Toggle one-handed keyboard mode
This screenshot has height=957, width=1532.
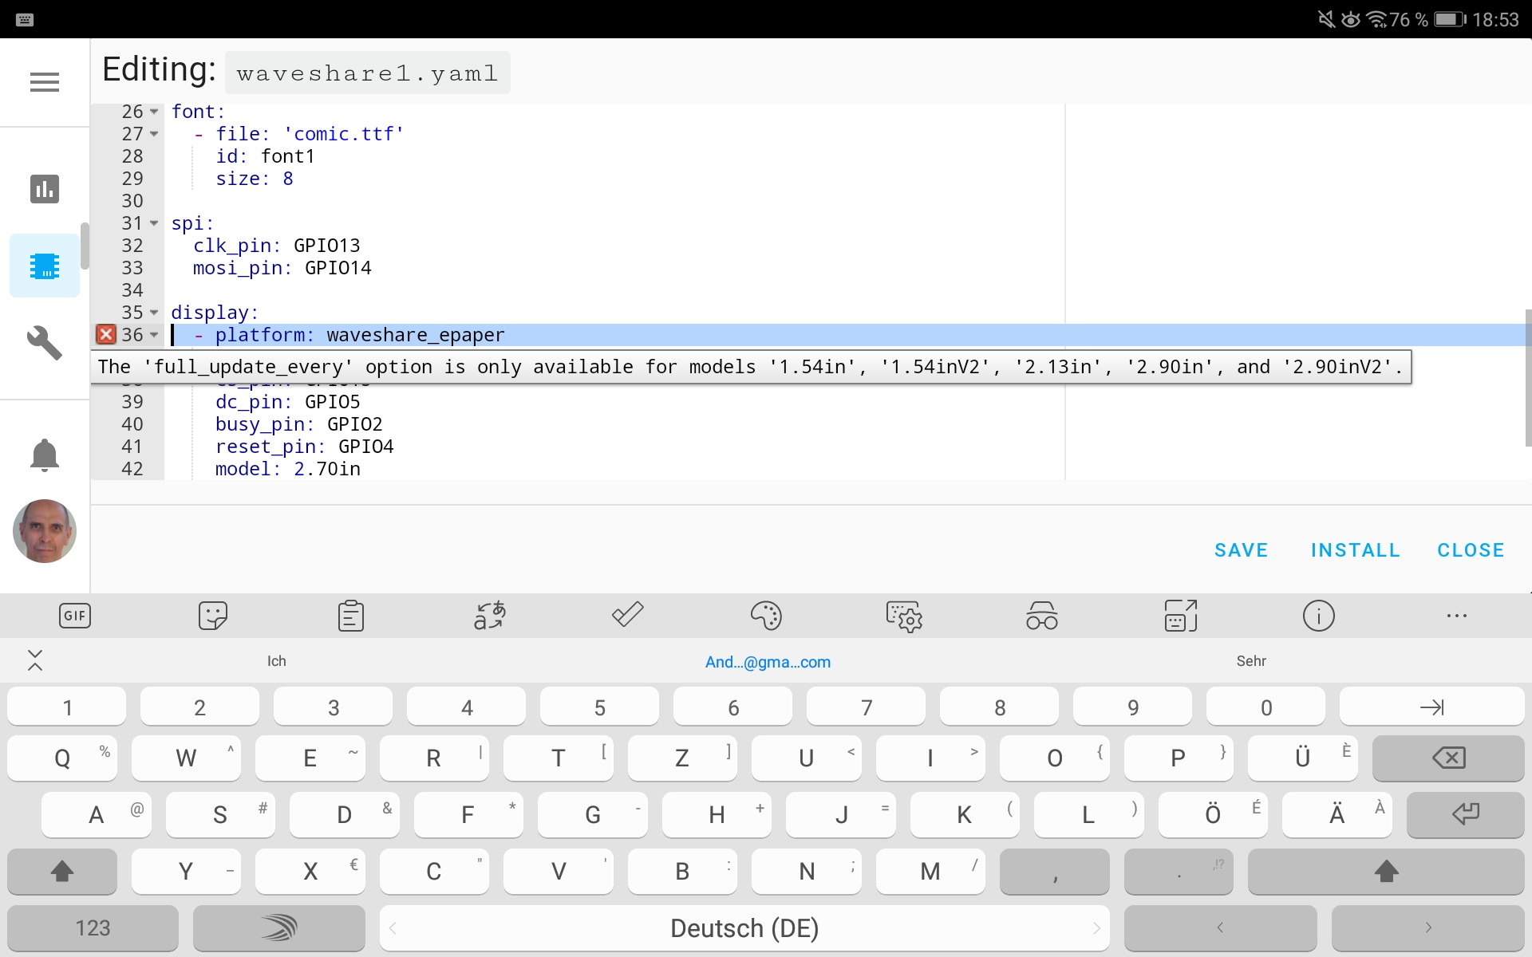[1179, 615]
